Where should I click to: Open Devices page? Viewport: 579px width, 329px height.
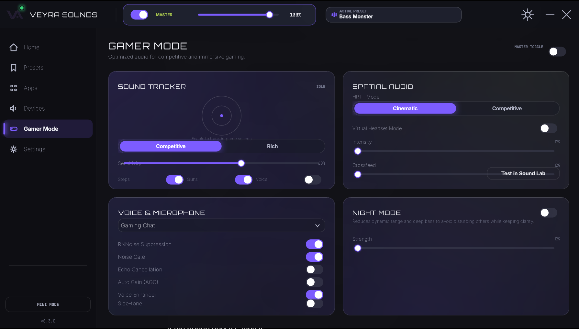(x=48, y=108)
